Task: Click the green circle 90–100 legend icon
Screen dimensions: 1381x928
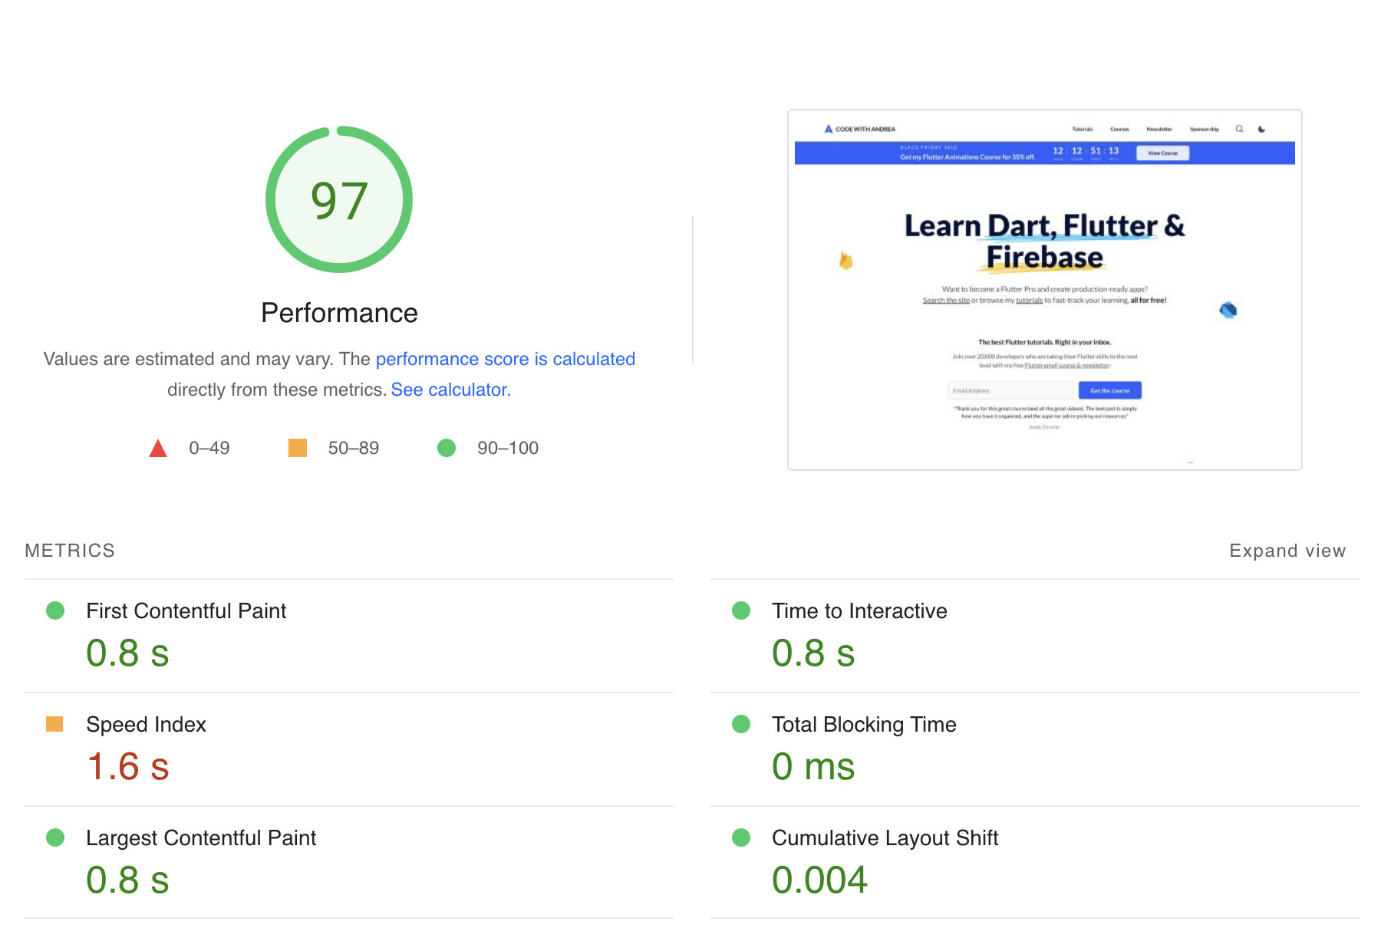Action: [447, 448]
